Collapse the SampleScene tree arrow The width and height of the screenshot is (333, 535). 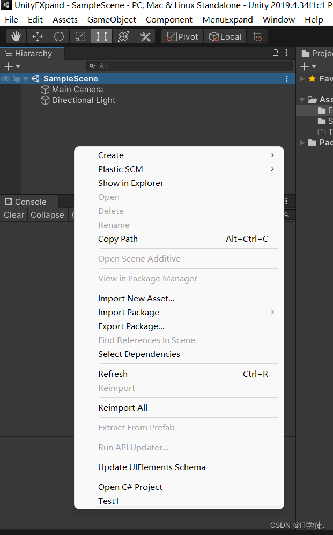click(26, 79)
